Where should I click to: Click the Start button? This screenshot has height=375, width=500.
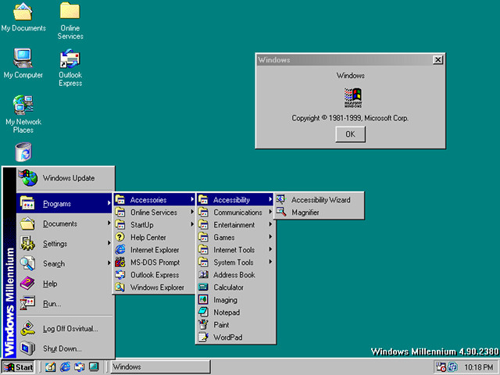pos(19,367)
